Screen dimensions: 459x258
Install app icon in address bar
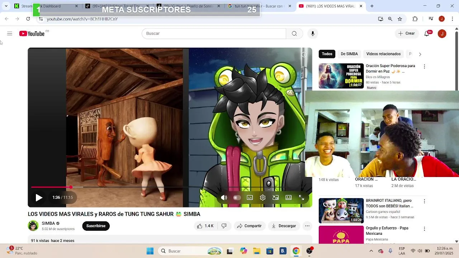[x=380, y=19]
